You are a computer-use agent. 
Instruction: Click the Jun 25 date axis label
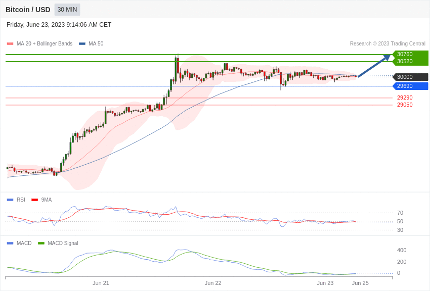pyautogui.click(x=360, y=283)
